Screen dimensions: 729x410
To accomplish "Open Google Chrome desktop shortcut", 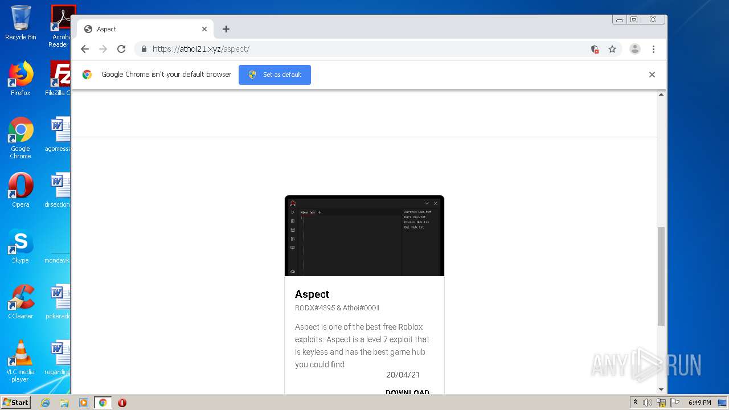I will pos(21,138).
